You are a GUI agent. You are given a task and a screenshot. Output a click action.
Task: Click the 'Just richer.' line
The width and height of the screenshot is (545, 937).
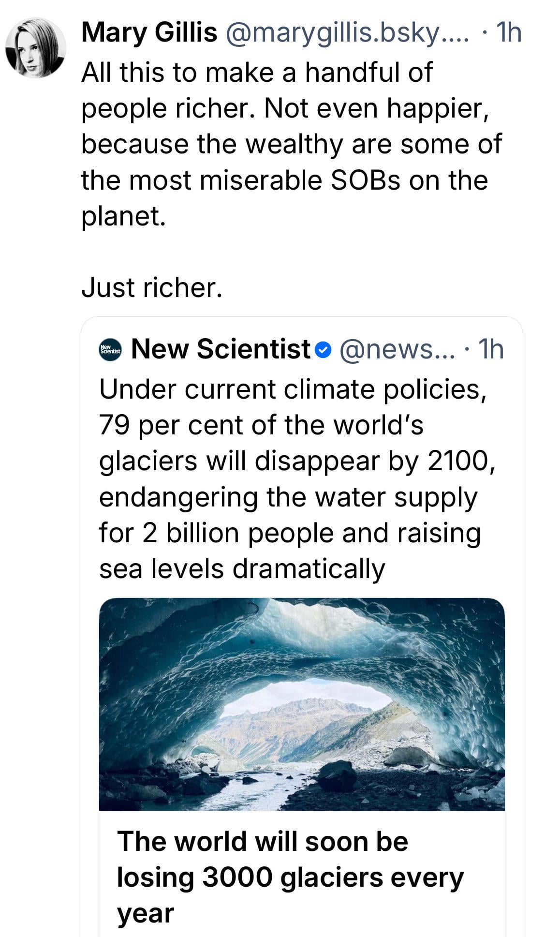point(152,287)
